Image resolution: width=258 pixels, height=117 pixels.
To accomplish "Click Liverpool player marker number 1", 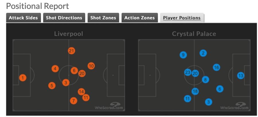I will [x=23, y=77].
